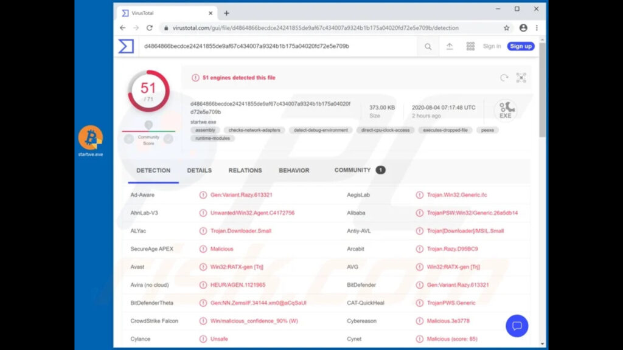The width and height of the screenshot is (623, 350).
Task: Click the executes-dropped-file tag
Action: pyautogui.click(x=445, y=130)
